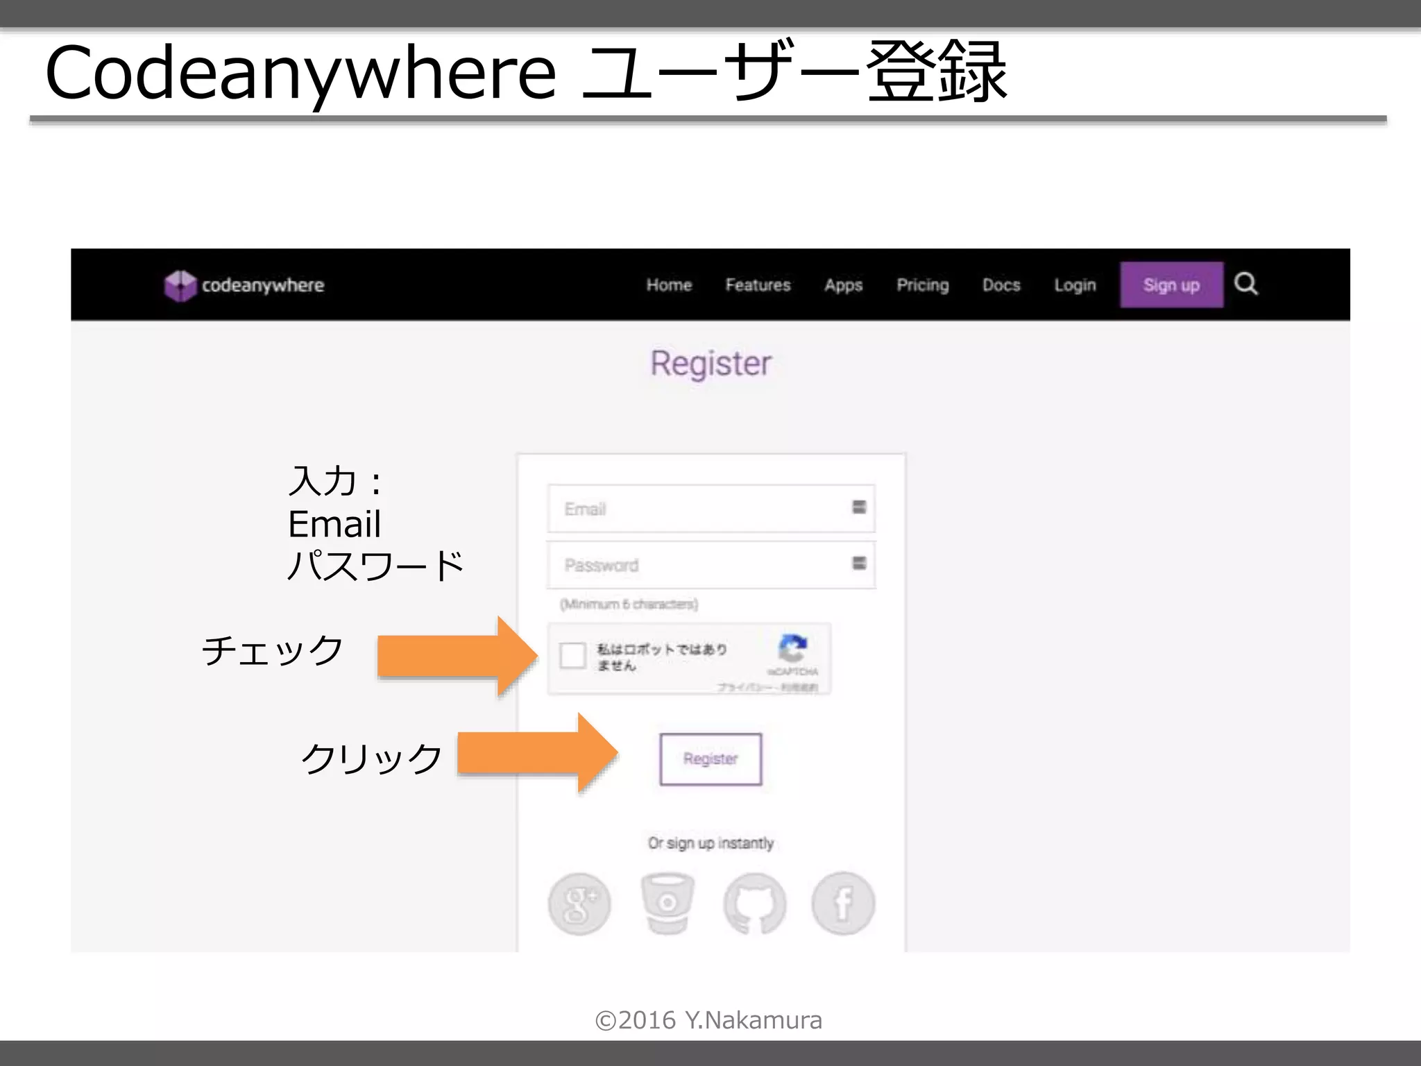
Task: Open Features in the navigation bar
Action: click(758, 285)
